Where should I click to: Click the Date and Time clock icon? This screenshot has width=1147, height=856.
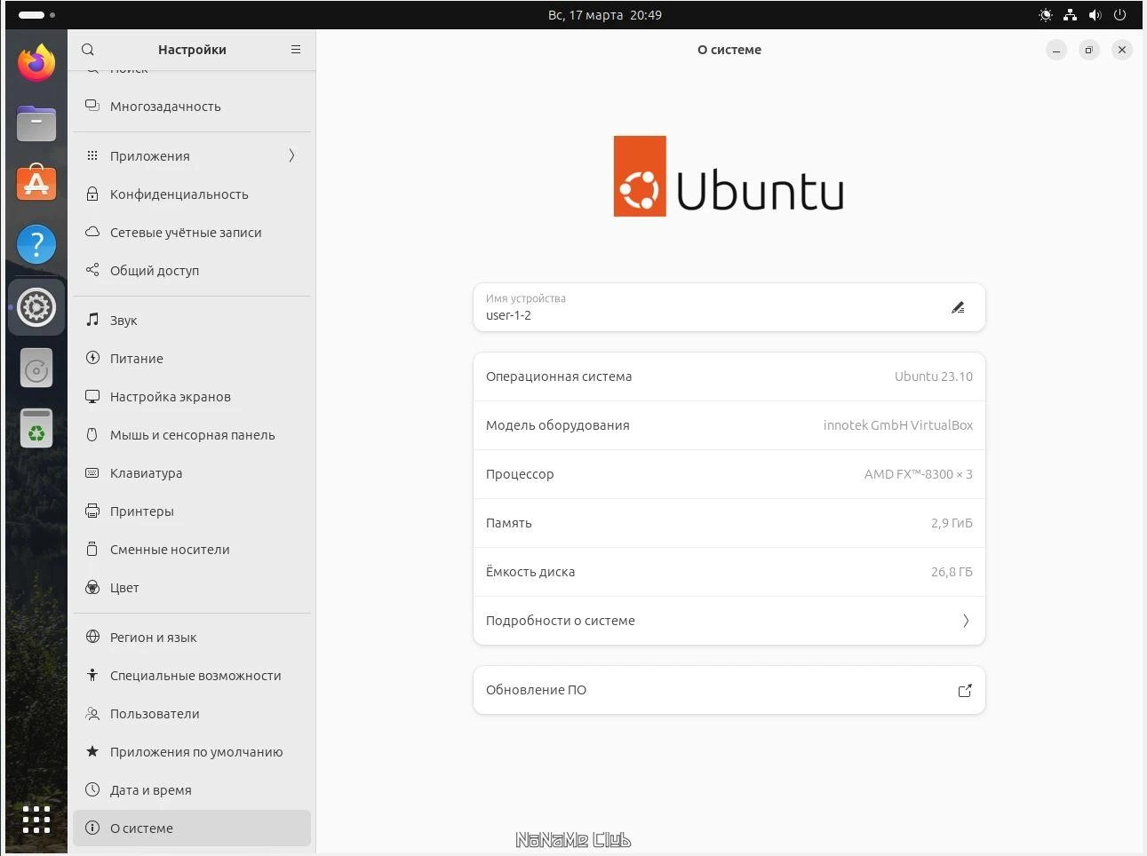[x=92, y=789]
